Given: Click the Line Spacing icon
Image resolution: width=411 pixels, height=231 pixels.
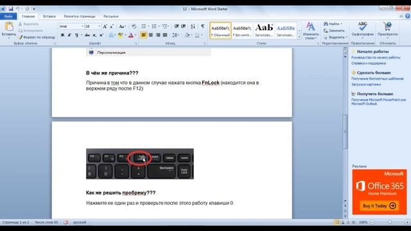Looking at the screenshot, I should point(175,35).
